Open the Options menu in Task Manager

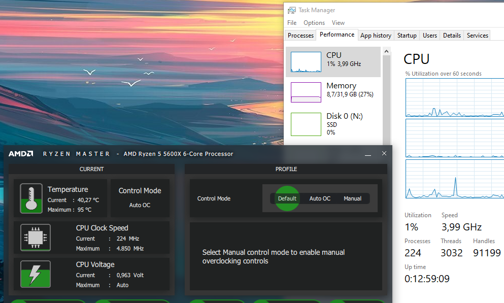click(x=314, y=23)
